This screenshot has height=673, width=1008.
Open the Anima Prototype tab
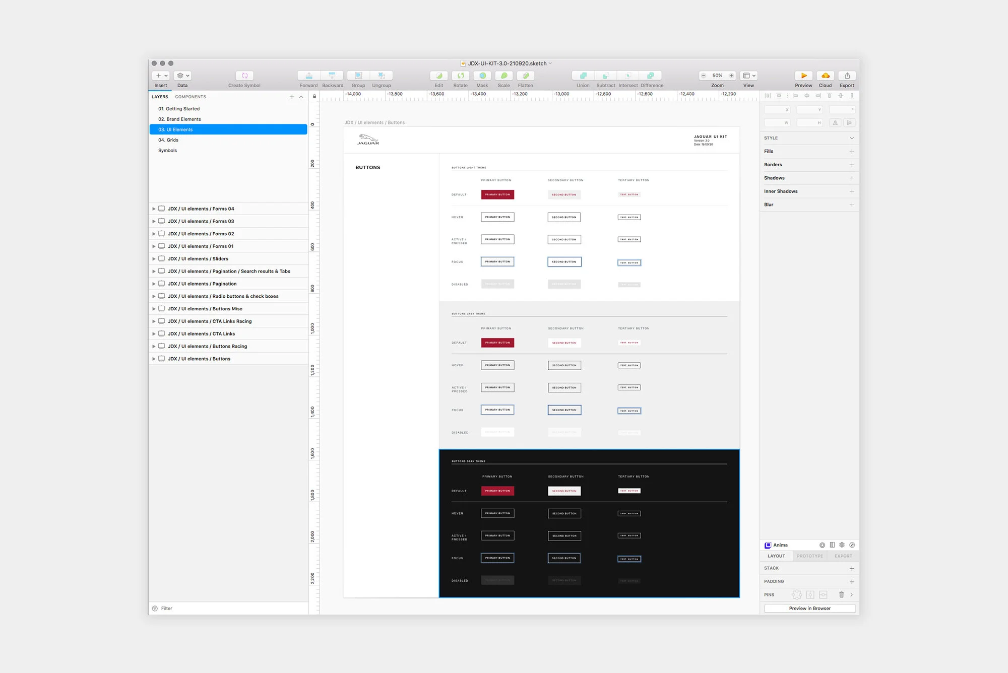tap(809, 556)
